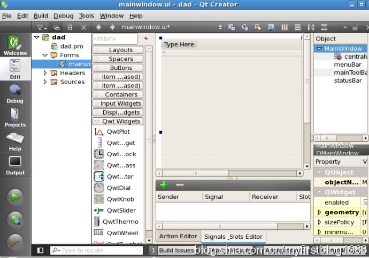Click the green Run button

coord(15,197)
